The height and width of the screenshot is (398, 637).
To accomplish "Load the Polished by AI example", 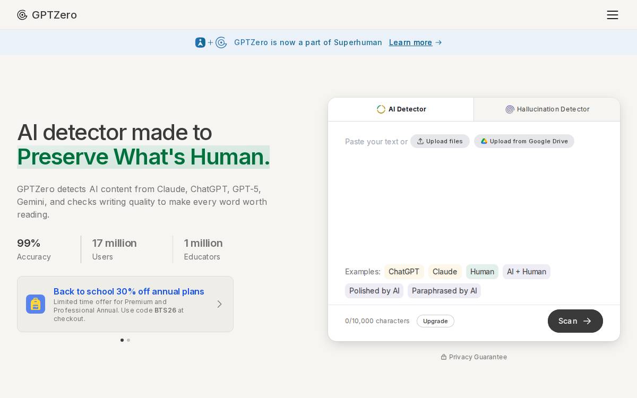I will pyautogui.click(x=374, y=291).
